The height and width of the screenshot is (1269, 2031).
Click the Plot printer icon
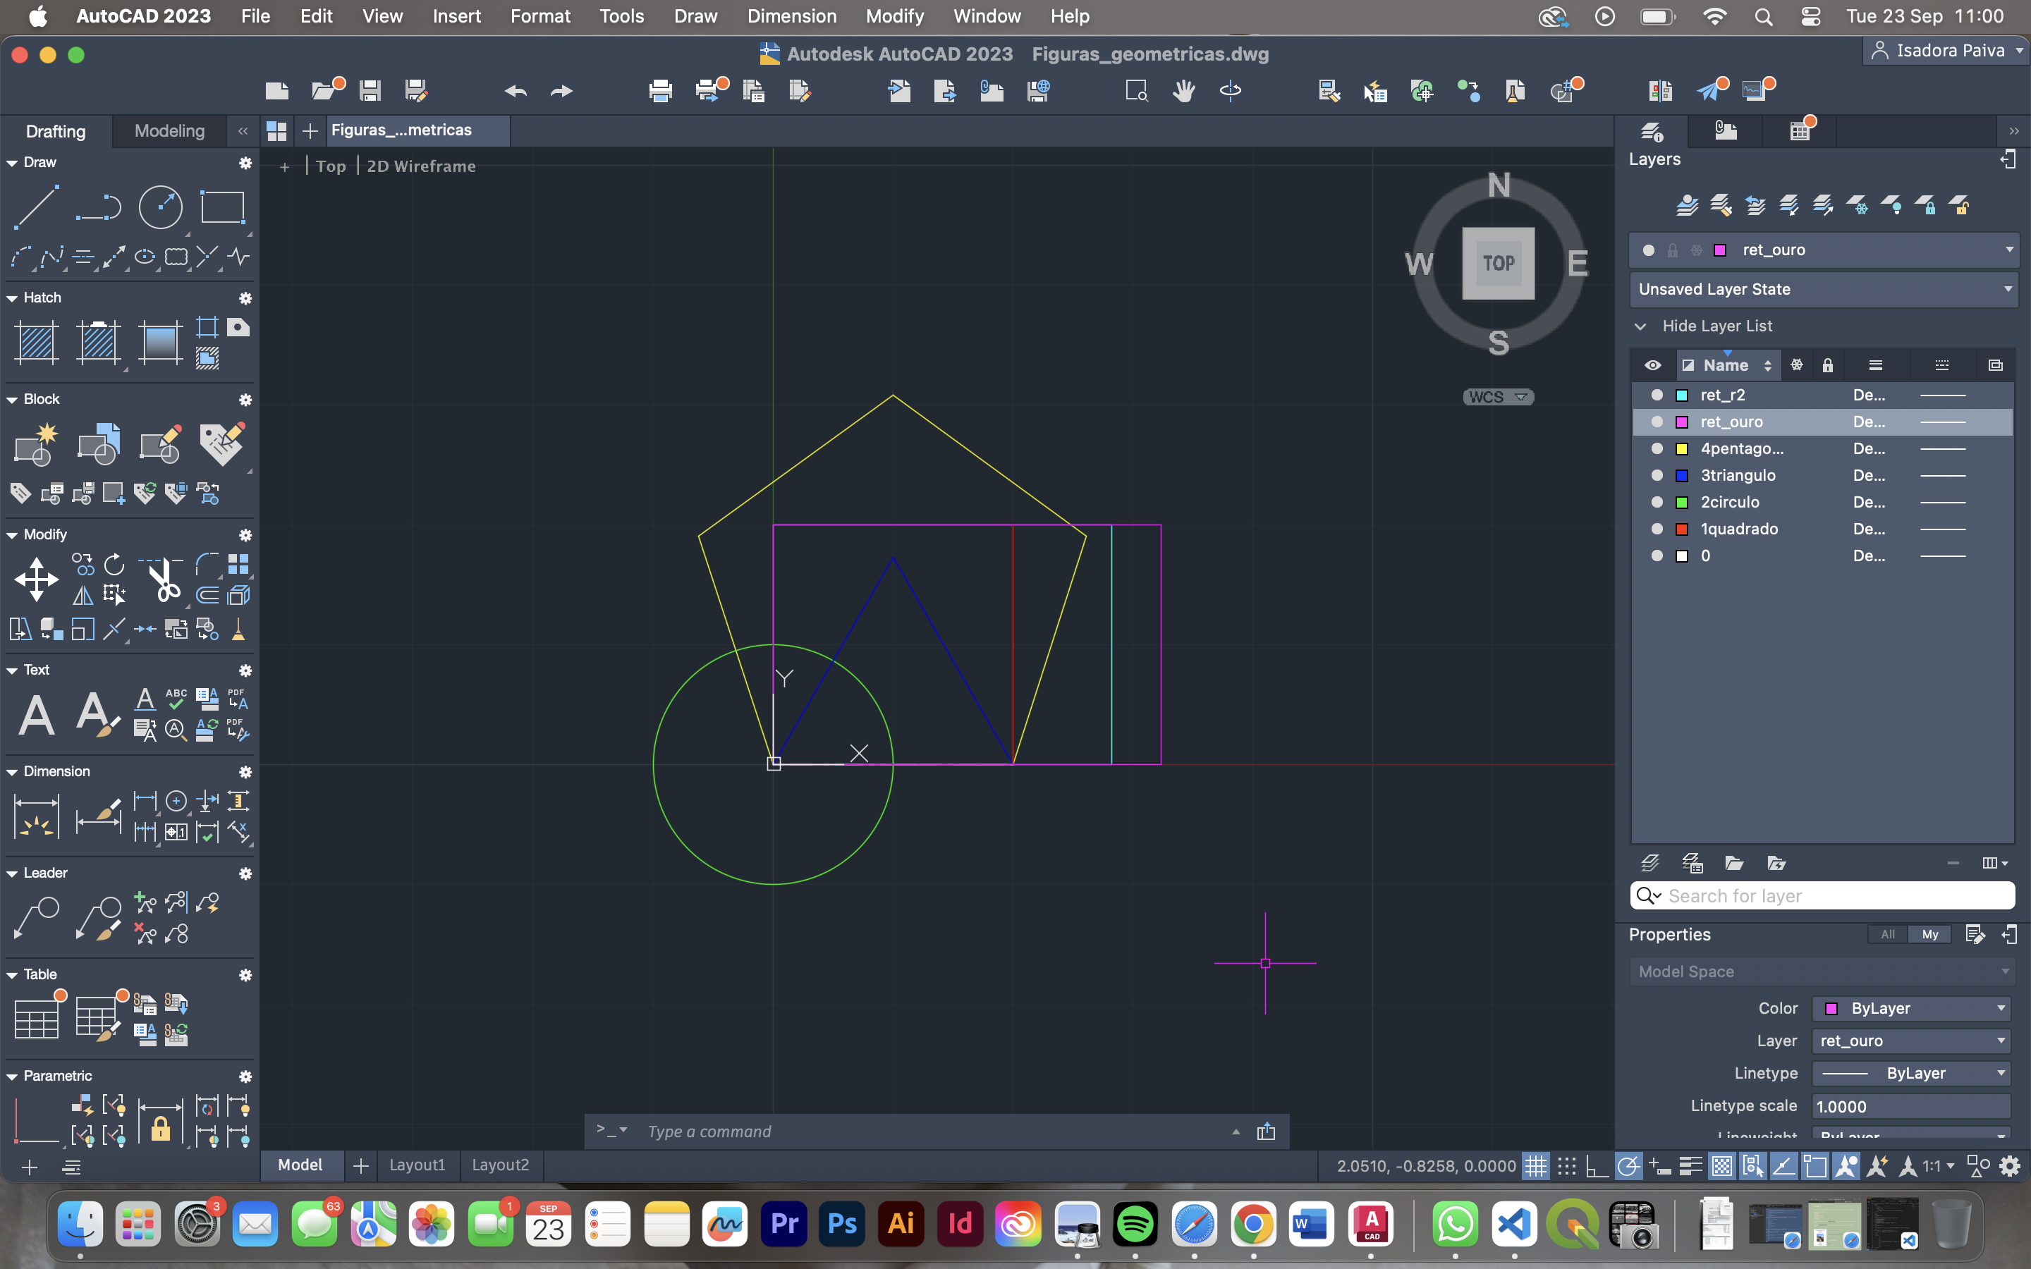tap(661, 91)
